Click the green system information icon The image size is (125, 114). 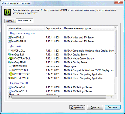tap(8, 12)
